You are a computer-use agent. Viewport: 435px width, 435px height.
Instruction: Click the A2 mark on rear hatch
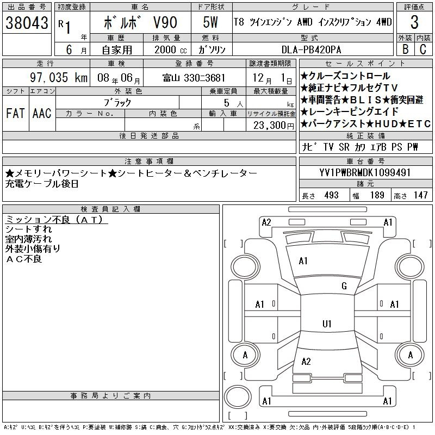click(x=306, y=362)
